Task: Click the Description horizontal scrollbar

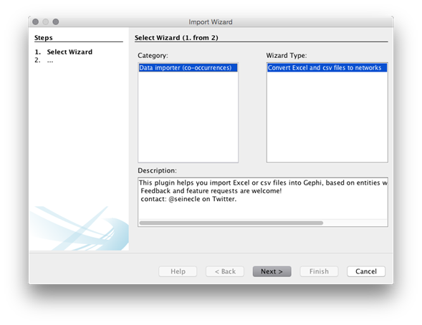Action: pos(231,223)
